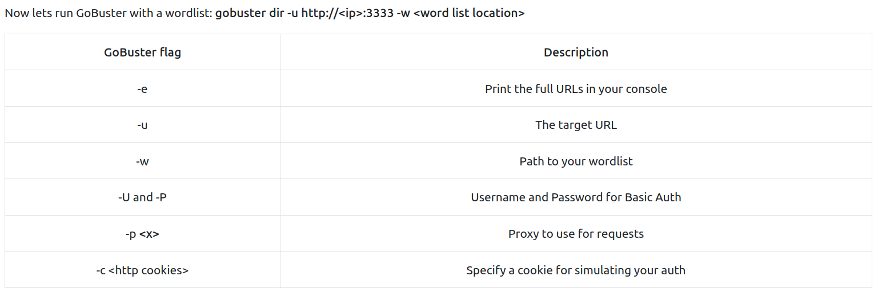874x292 pixels.
Task: Click the "<word list location>" placeholder
Action: pos(468,13)
